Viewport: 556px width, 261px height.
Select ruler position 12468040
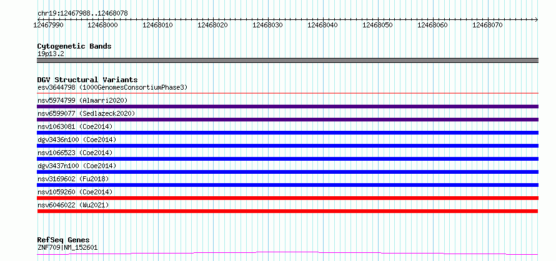pyautogui.click(x=323, y=26)
